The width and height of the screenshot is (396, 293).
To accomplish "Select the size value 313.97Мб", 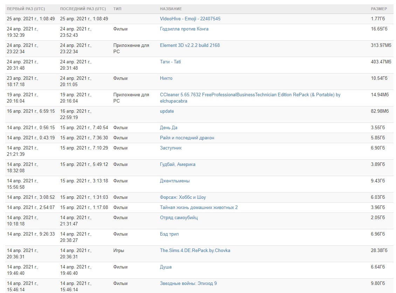I will (381, 46).
